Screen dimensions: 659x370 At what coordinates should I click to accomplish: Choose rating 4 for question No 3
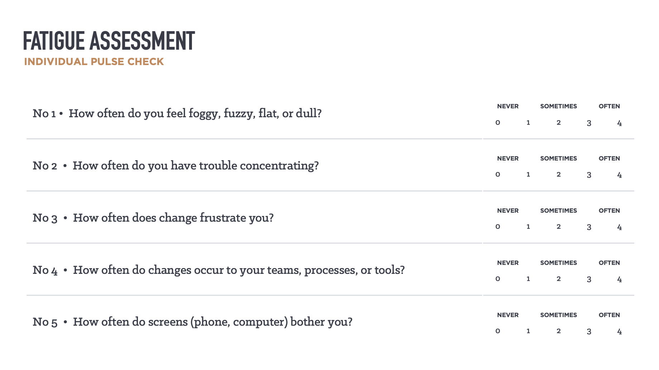(x=619, y=227)
